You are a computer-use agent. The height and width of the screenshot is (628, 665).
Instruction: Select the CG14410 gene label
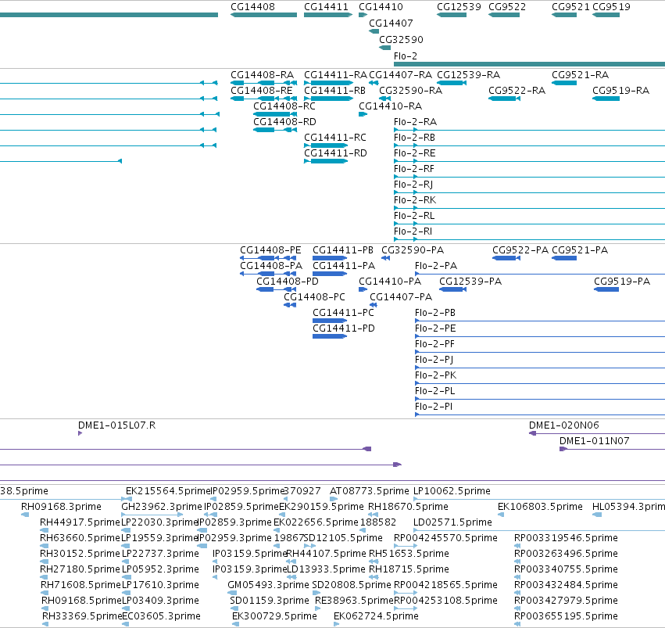point(381,7)
